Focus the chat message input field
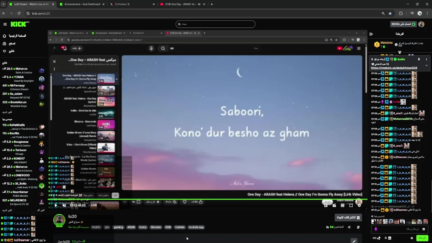 coord(400,229)
